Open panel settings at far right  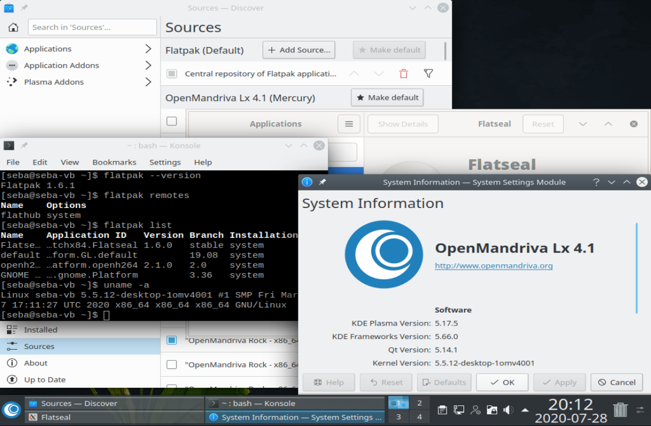[640, 410]
